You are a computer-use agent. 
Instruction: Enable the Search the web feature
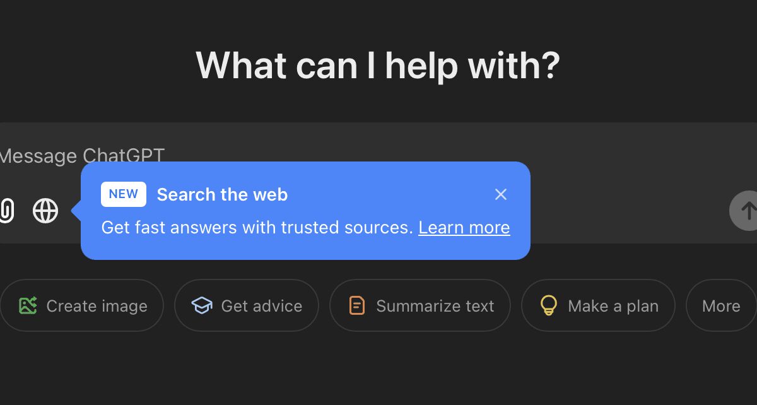(x=45, y=211)
